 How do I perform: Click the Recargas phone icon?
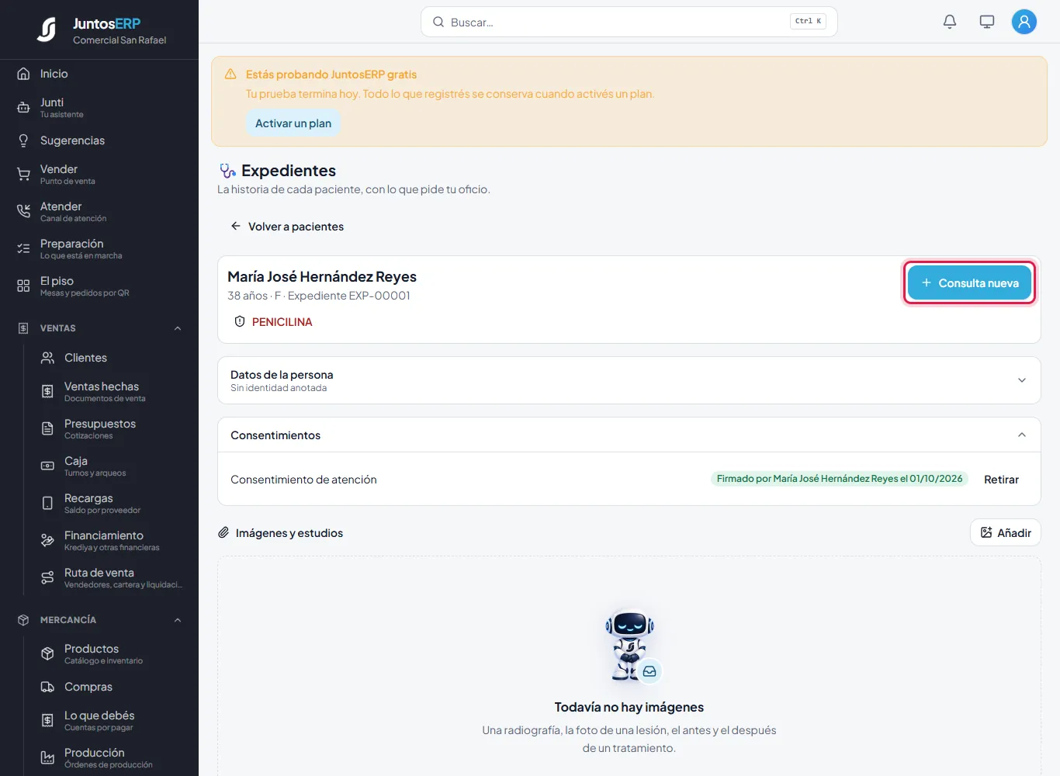[47, 504]
